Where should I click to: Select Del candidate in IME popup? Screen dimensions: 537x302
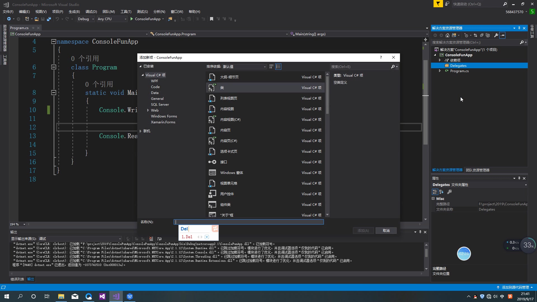click(x=187, y=237)
